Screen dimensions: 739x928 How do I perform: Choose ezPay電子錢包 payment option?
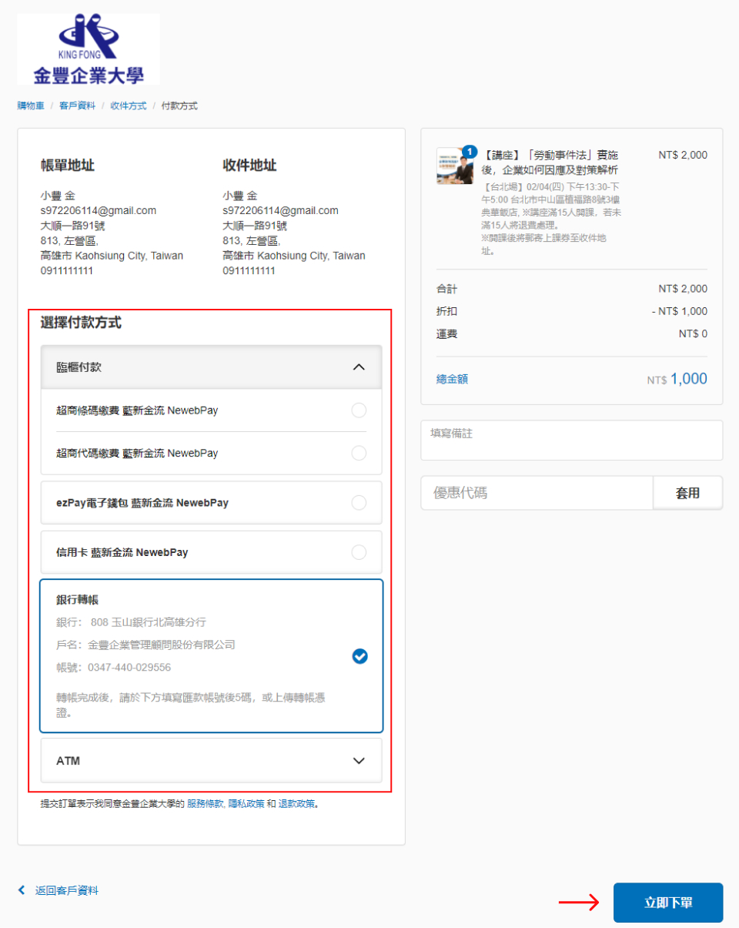[x=359, y=503]
